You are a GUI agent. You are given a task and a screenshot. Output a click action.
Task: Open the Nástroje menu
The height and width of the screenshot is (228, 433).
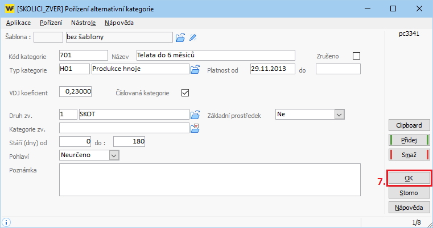coord(84,23)
